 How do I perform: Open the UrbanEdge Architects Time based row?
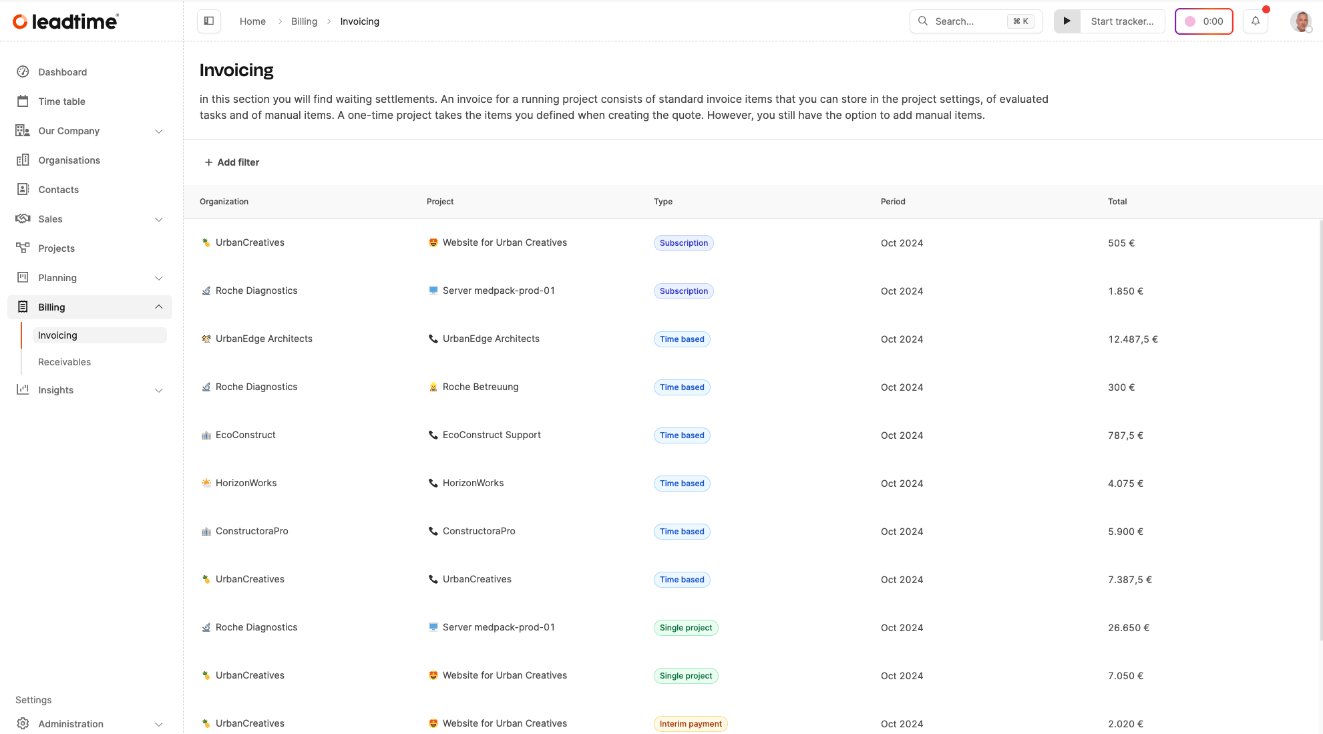pos(753,339)
